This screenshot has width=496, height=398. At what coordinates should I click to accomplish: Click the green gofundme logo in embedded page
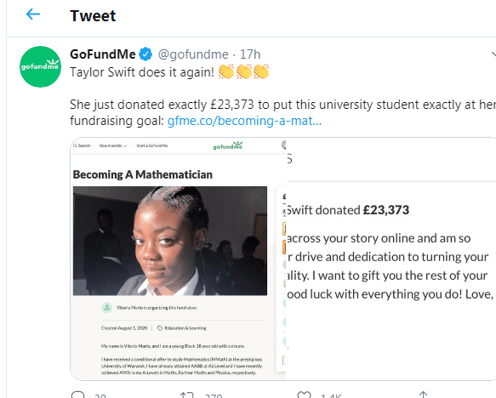click(228, 145)
